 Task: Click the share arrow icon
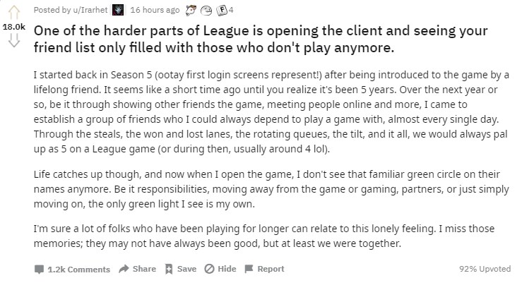point(124,269)
